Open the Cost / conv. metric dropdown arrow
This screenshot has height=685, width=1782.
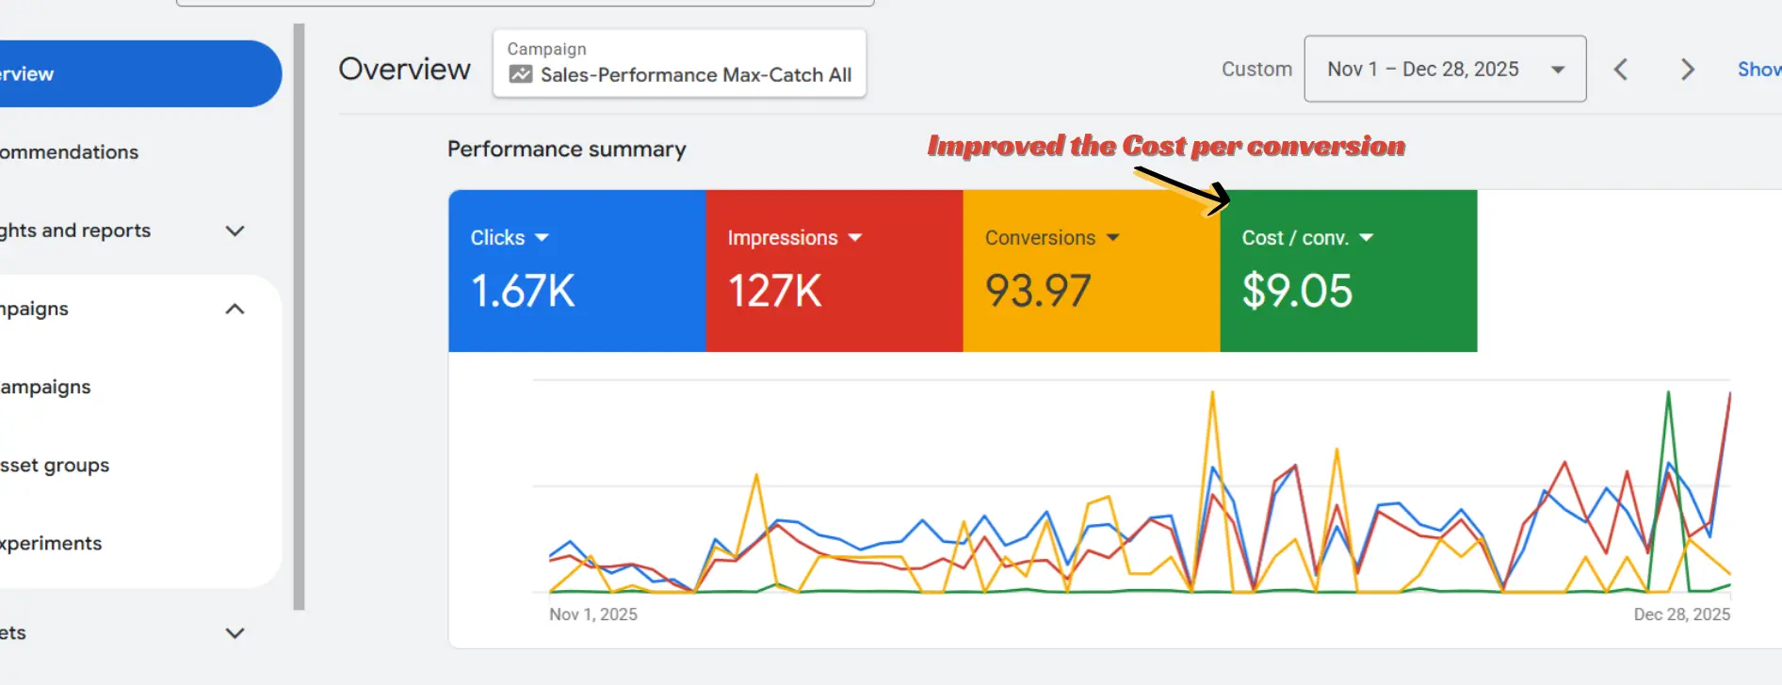click(1367, 238)
